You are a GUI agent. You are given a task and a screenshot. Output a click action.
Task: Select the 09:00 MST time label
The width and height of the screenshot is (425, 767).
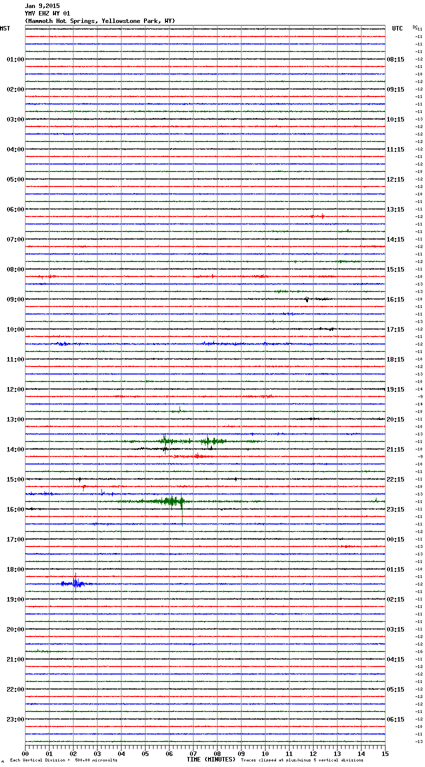(15, 299)
